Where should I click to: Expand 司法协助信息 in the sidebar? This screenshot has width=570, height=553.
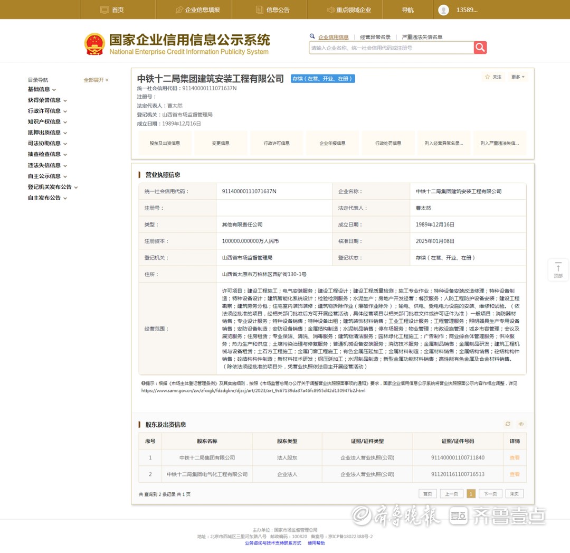click(47, 143)
